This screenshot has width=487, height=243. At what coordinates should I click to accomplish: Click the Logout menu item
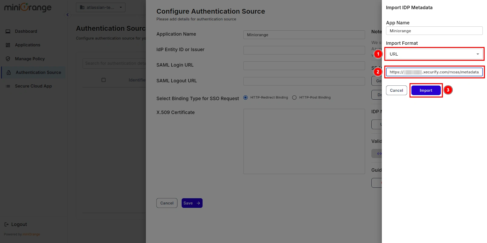coord(16,224)
